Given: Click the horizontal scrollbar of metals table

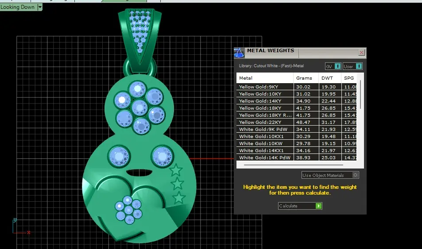Looking at the screenshot, I should point(293,165).
